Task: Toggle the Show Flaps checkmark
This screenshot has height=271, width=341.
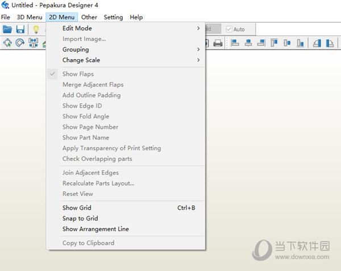Action: pyautogui.click(x=52, y=74)
